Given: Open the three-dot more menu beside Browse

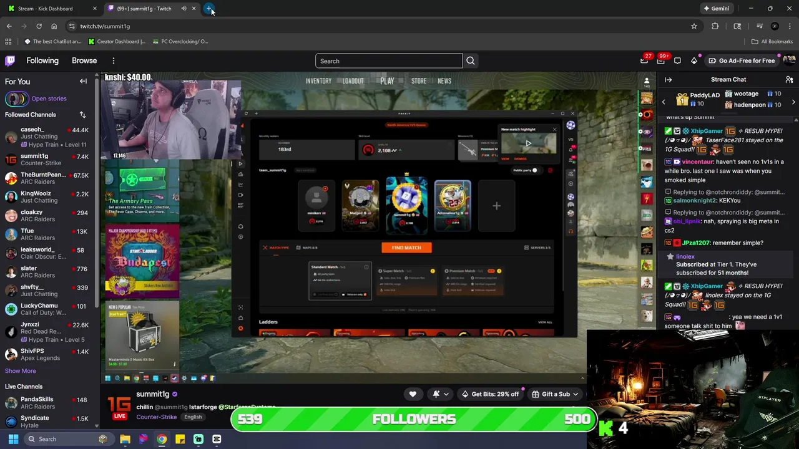Looking at the screenshot, I should [114, 60].
